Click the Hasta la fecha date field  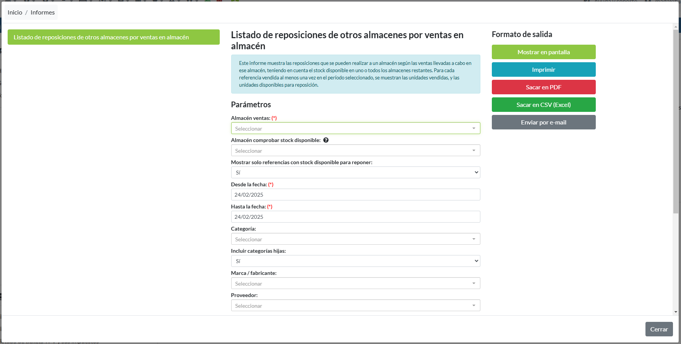click(355, 216)
